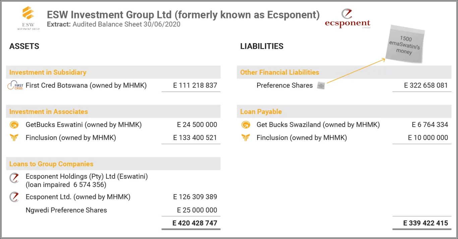Click the ecsponent logo at top right
This screenshot has width=458, height=239.
[x=347, y=19]
